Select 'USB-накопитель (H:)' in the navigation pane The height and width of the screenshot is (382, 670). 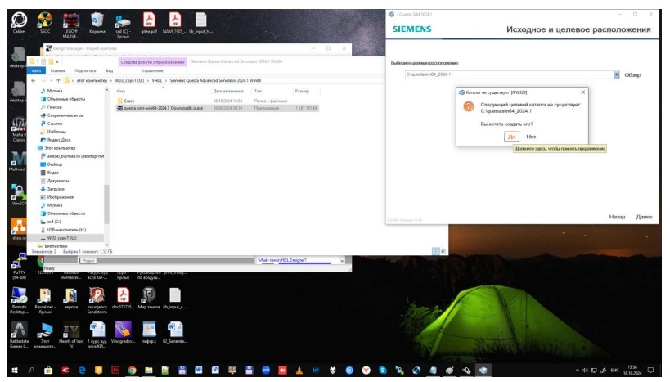pyautogui.click(x=67, y=229)
